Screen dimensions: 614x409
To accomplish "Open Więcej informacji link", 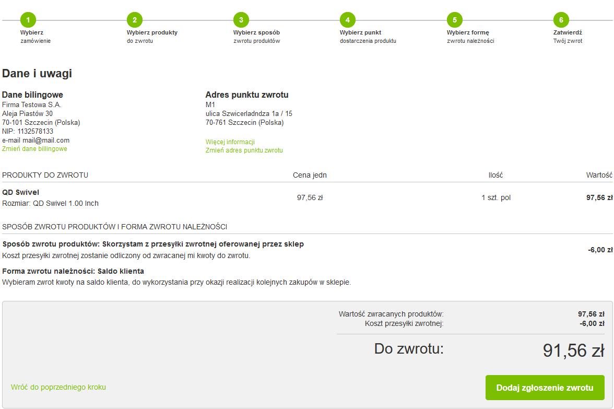I will click(230, 142).
